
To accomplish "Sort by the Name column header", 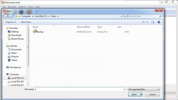I will pyautogui.click(x=35, y=27).
